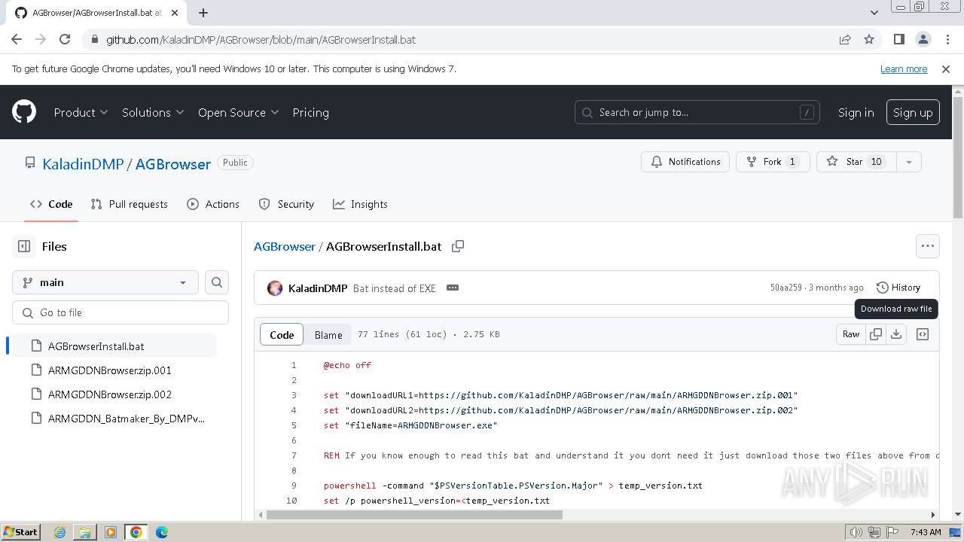The image size is (964, 542).
Task: Click the Sign up button
Action: point(913,112)
